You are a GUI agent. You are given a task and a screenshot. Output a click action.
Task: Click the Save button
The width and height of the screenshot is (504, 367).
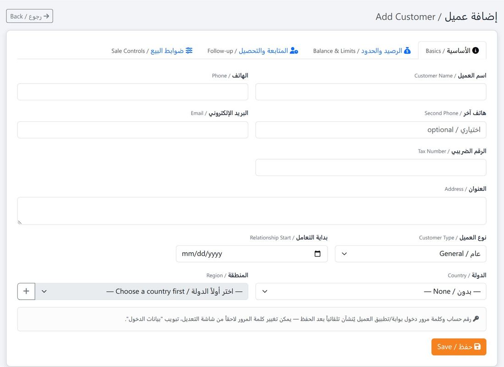click(x=459, y=347)
